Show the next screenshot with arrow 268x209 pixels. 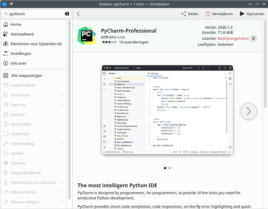tap(248, 111)
